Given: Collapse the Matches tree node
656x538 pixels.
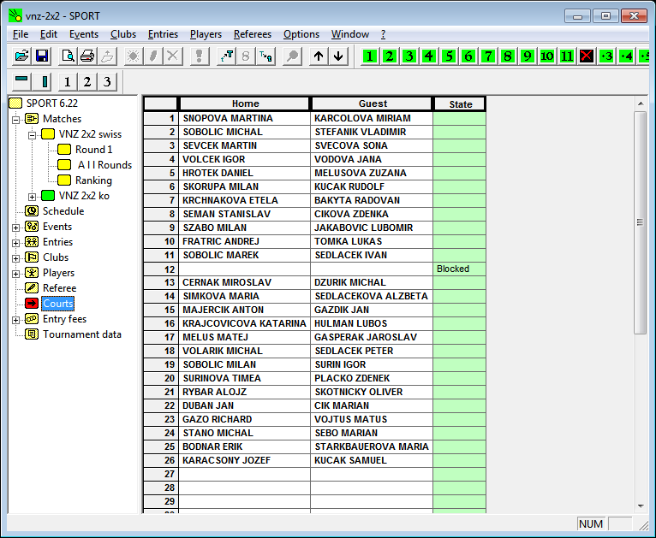Looking at the screenshot, I should (15, 119).
